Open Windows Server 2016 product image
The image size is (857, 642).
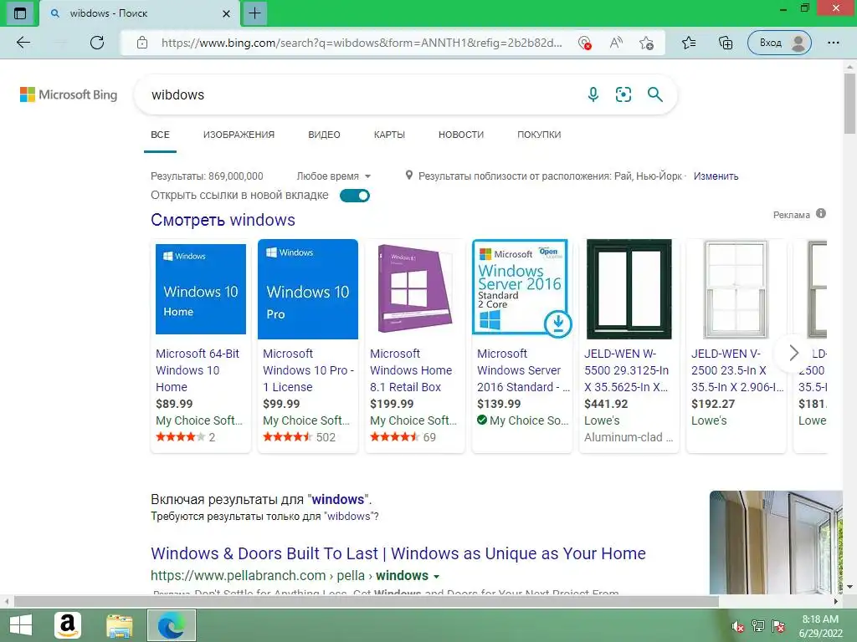click(x=522, y=288)
